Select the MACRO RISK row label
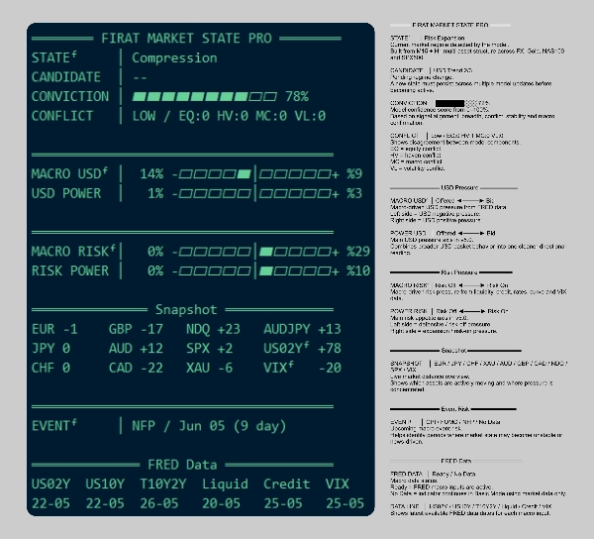The width and height of the screenshot is (594, 539). click(x=73, y=251)
